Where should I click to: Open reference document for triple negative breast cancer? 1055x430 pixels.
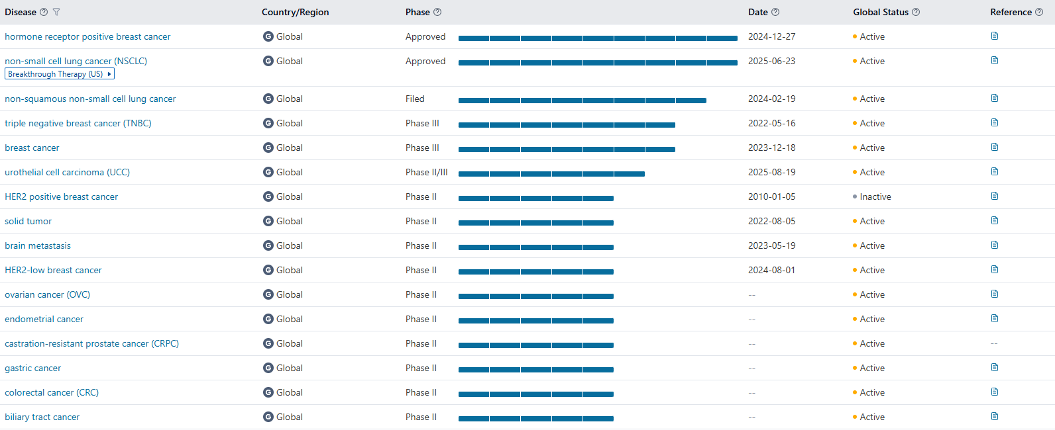click(994, 122)
